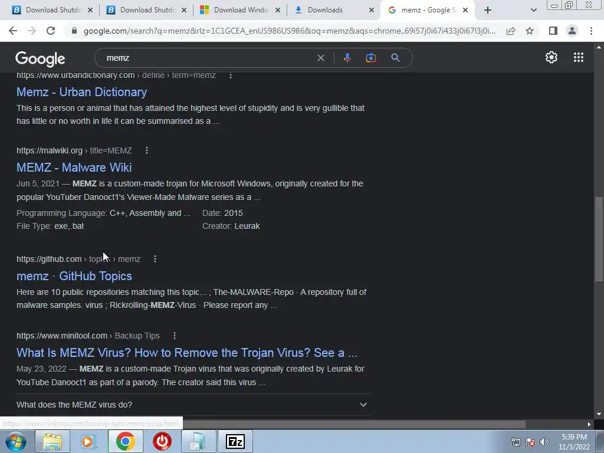Go forward with the browser forward arrow
This screenshot has width=604, height=453.
pyautogui.click(x=32, y=31)
